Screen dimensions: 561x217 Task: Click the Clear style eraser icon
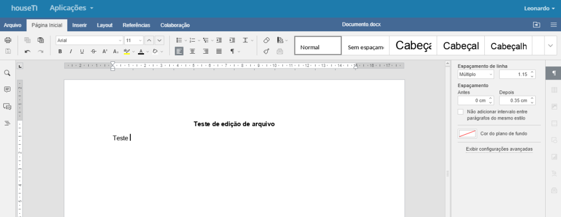click(x=267, y=40)
